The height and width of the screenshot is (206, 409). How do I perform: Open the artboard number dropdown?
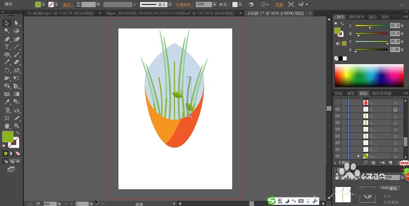[x=91, y=204]
